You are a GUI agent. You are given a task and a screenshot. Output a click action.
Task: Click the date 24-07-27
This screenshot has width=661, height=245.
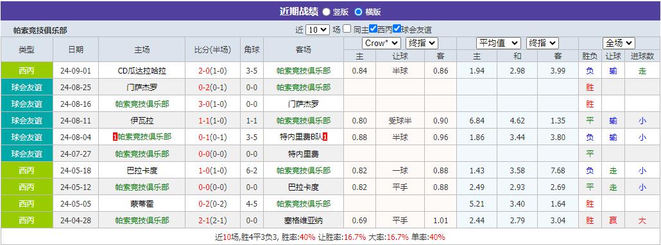pyautogui.click(x=76, y=154)
